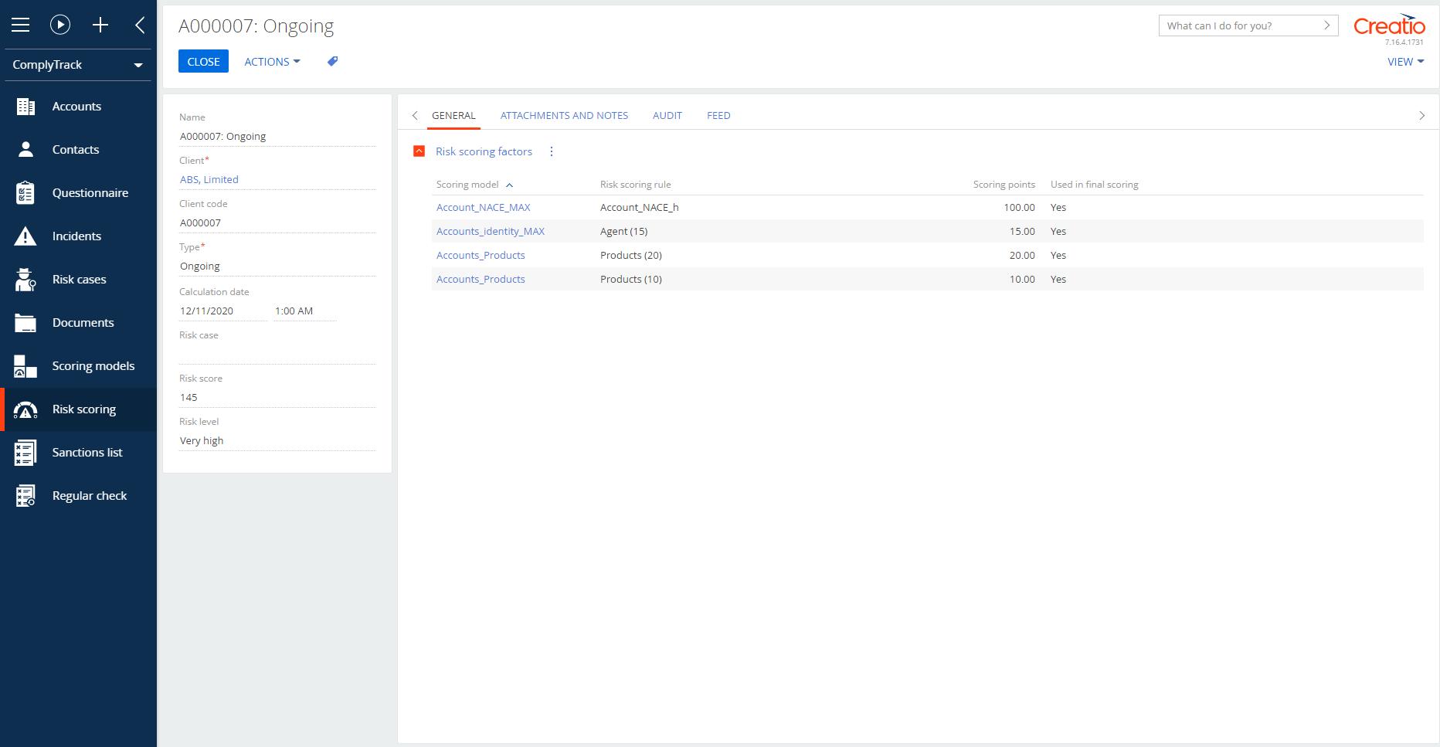This screenshot has width=1440, height=747.
Task: Open the Scoring models section
Action: pos(93,365)
